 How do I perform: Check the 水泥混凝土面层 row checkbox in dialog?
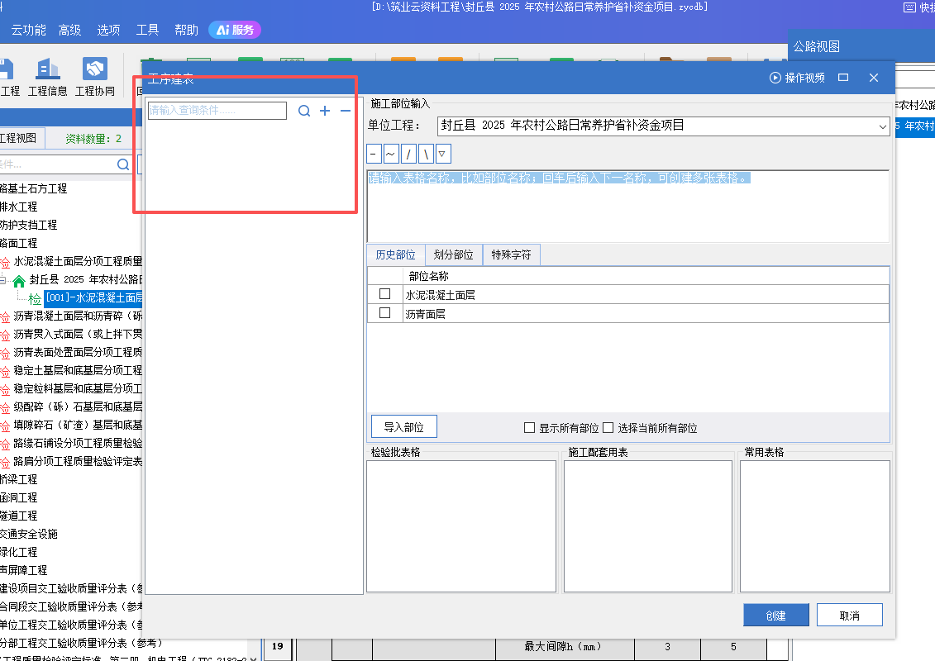click(x=385, y=294)
